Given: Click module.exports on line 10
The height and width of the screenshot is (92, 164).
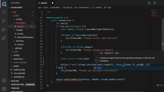Looking at the screenshot, I should (x=55, y=18).
